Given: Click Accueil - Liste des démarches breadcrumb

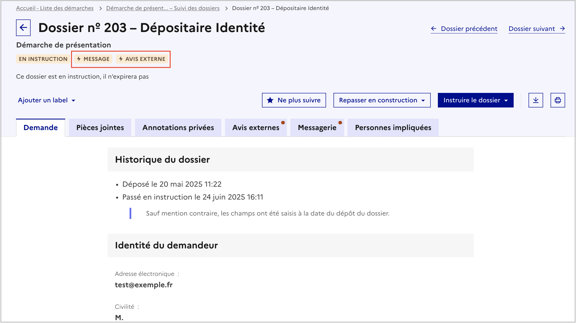Looking at the screenshot, I should coord(55,8).
